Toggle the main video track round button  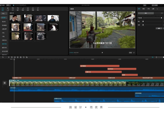click(4, 83)
